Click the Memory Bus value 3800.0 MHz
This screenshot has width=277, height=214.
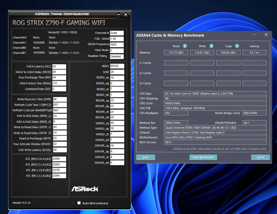176,123
